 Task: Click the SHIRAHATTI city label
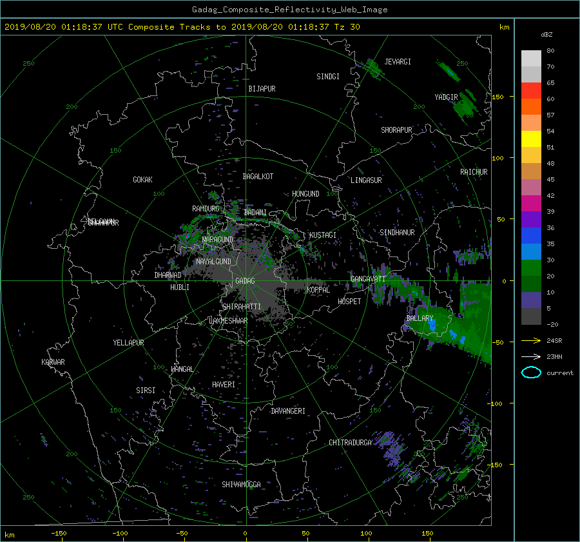click(x=242, y=307)
